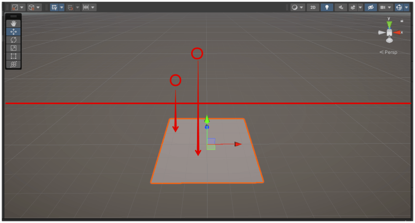
Task: Click the blue Z-axis move handle
Action: tap(207, 127)
